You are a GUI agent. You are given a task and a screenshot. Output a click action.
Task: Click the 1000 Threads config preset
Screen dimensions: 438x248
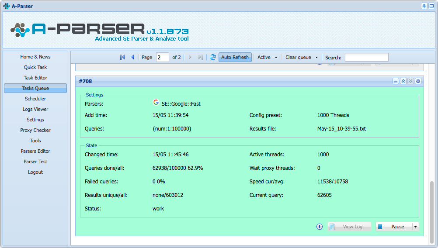point(333,115)
